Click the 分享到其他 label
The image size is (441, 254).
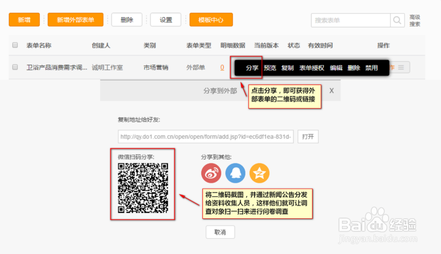(216, 157)
